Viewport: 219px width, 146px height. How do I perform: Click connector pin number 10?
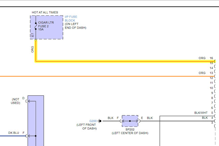click(x=211, y=88)
